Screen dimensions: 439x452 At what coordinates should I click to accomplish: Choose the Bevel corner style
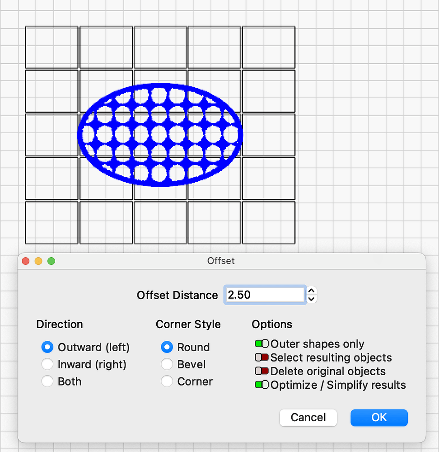coord(167,364)
